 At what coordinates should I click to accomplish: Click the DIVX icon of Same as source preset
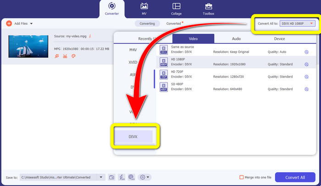[164, 50]
